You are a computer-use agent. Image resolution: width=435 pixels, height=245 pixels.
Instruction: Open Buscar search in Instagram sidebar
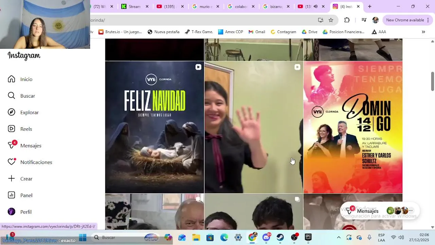pos(12,96)
